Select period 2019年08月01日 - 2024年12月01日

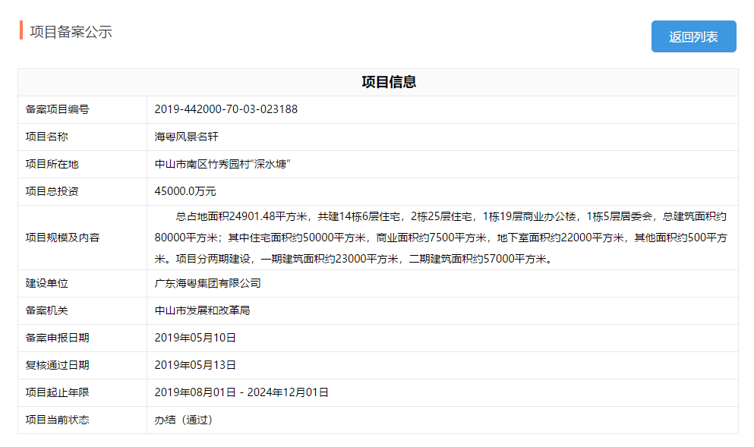coord(241,392)
